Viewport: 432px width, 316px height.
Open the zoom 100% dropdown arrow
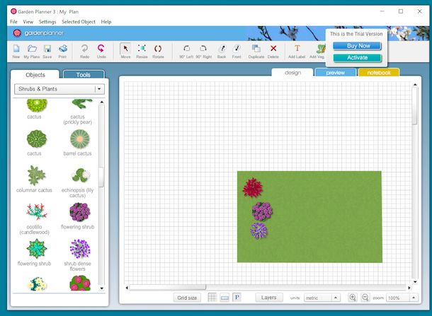(x=414, y=298)
